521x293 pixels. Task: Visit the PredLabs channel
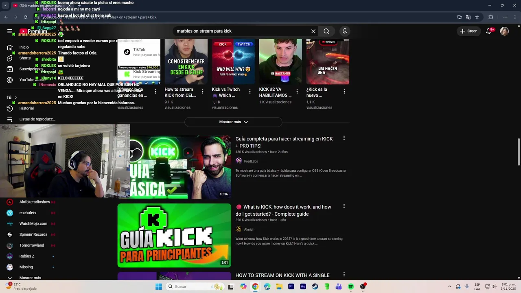(x=251, y=161)
